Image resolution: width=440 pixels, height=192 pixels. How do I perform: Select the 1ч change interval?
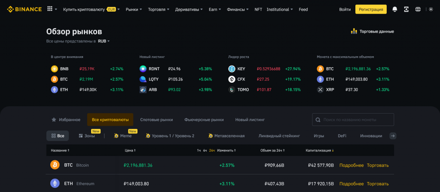tap(199, 150)
